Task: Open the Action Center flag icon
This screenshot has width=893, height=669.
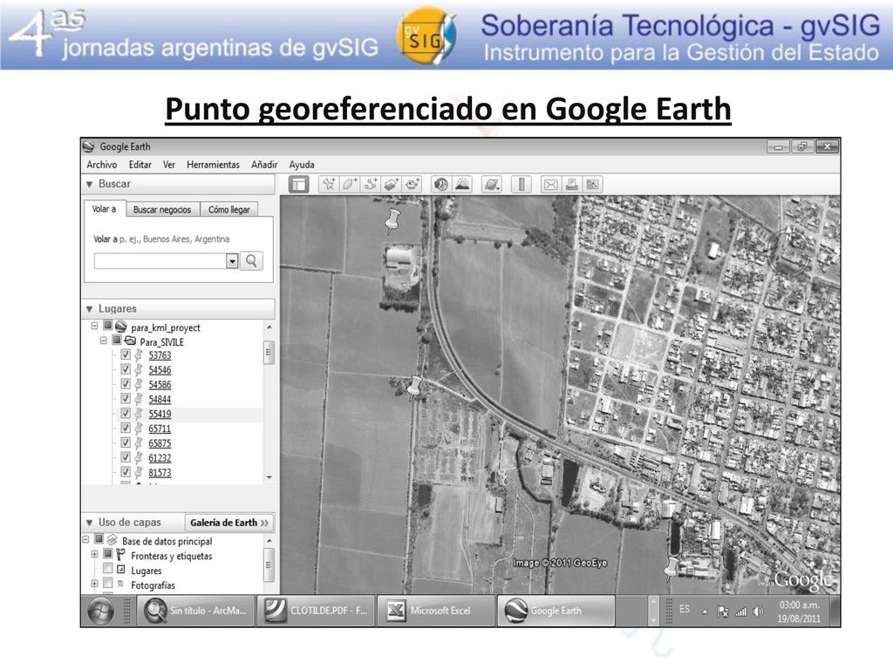Action: click(x=723, y=612)
